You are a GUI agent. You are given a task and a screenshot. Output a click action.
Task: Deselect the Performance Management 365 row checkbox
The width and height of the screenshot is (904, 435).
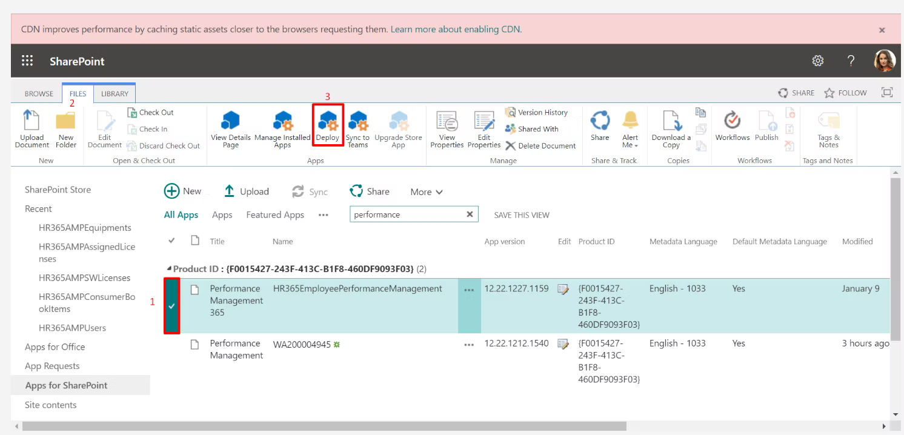point(171,306)
